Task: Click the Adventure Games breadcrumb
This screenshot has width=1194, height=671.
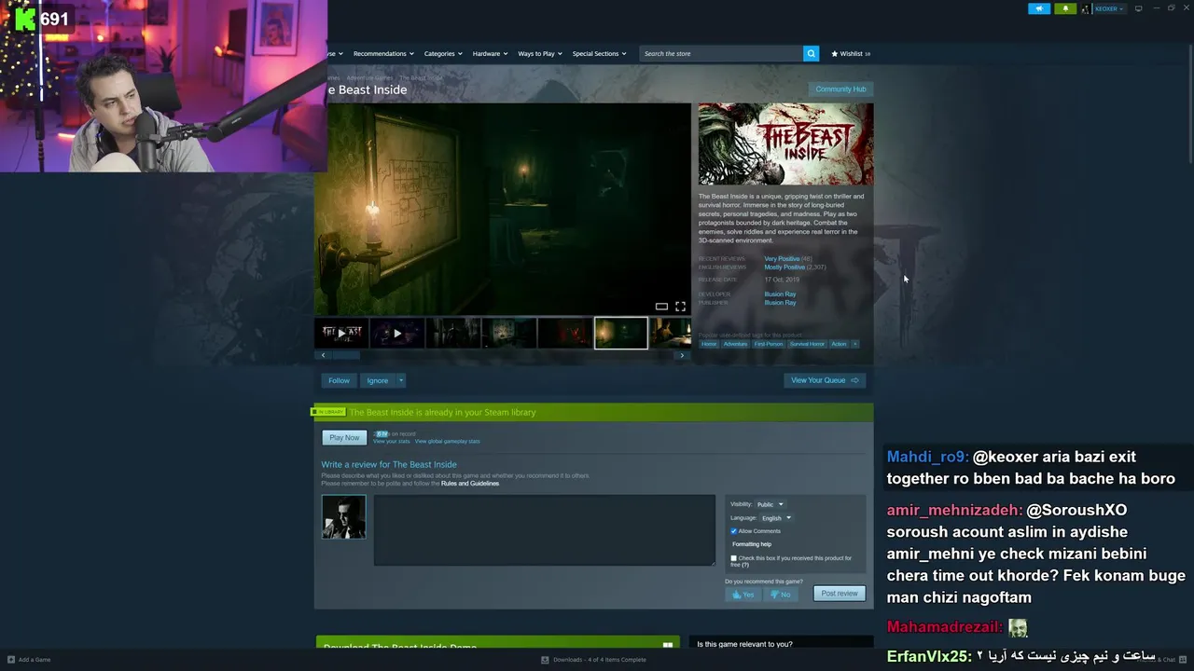Action: tap(370, 78)
